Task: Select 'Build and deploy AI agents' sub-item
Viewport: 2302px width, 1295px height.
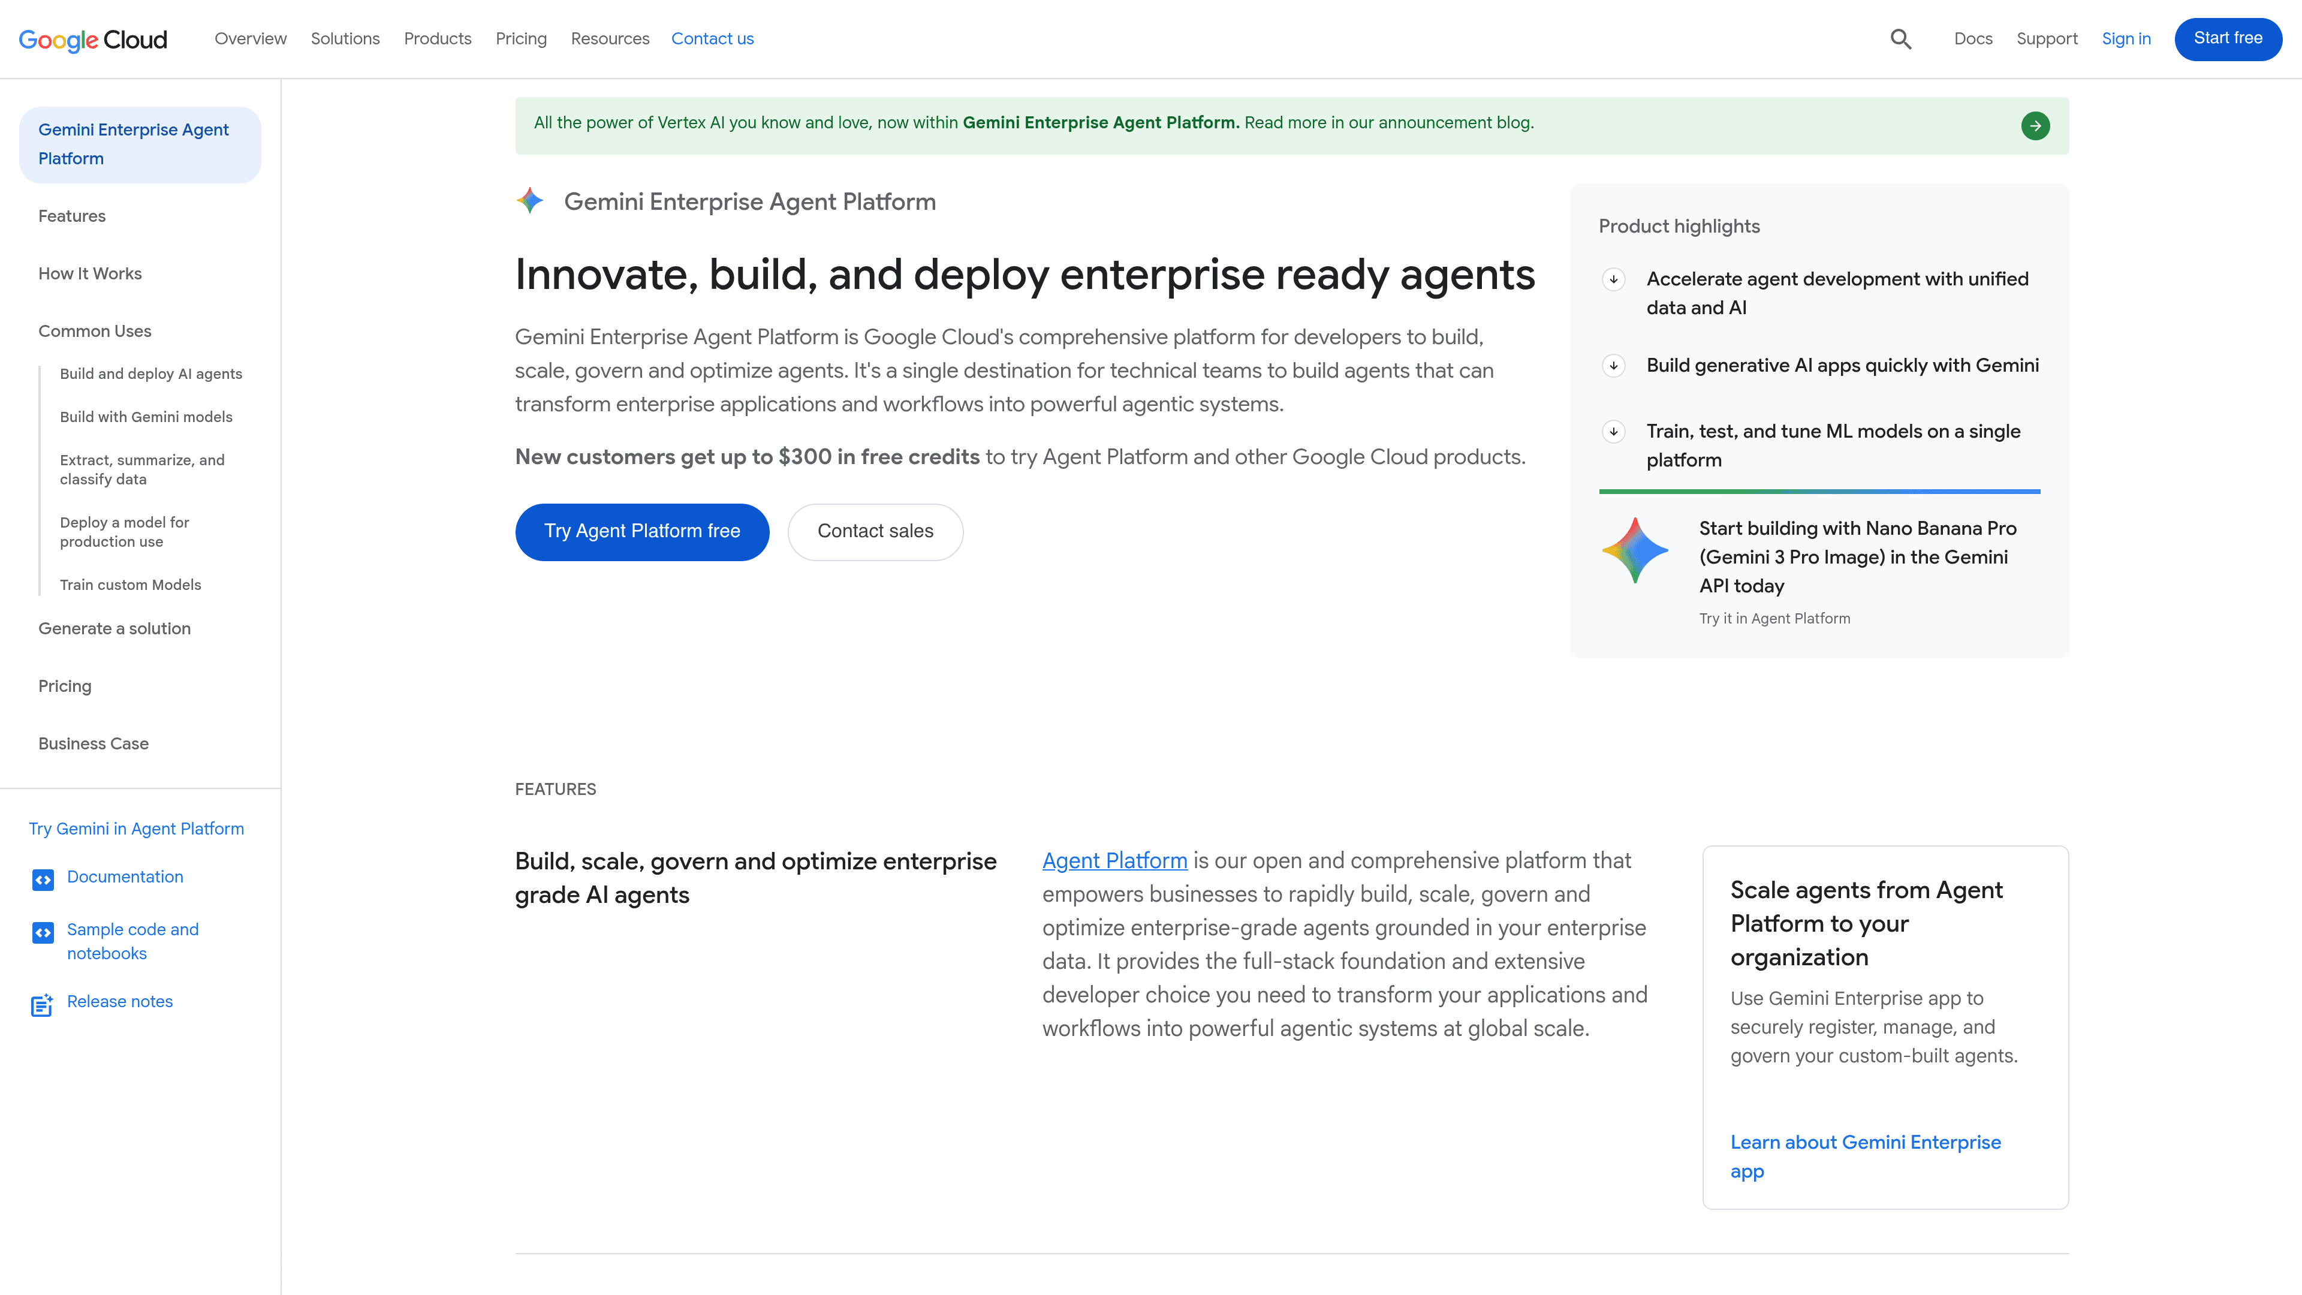Action: point(151,374)
